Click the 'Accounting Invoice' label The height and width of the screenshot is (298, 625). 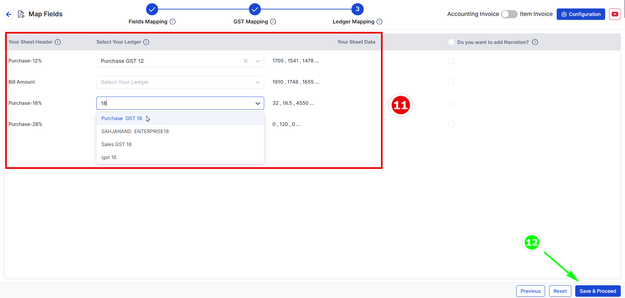coord(473,14)
